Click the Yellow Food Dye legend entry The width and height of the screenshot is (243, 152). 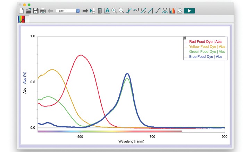pyautogui.click(x=207, y=47)
